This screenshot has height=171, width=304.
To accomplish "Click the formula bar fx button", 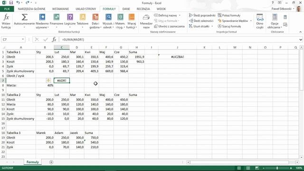I will tap(54, 39).
